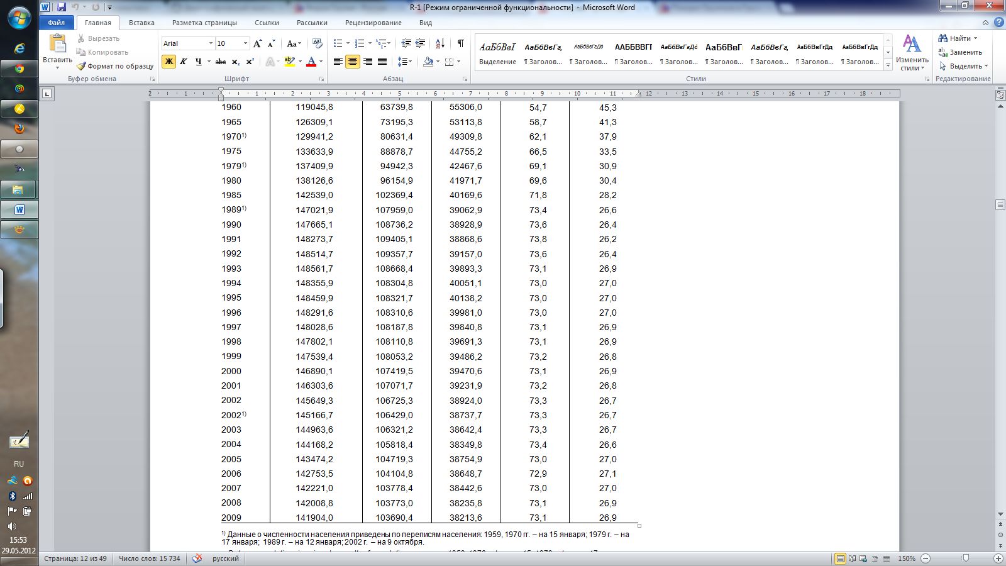The image size is (1006, 566).
Task: Click zoom level 150% button
Action: (906, 558)
